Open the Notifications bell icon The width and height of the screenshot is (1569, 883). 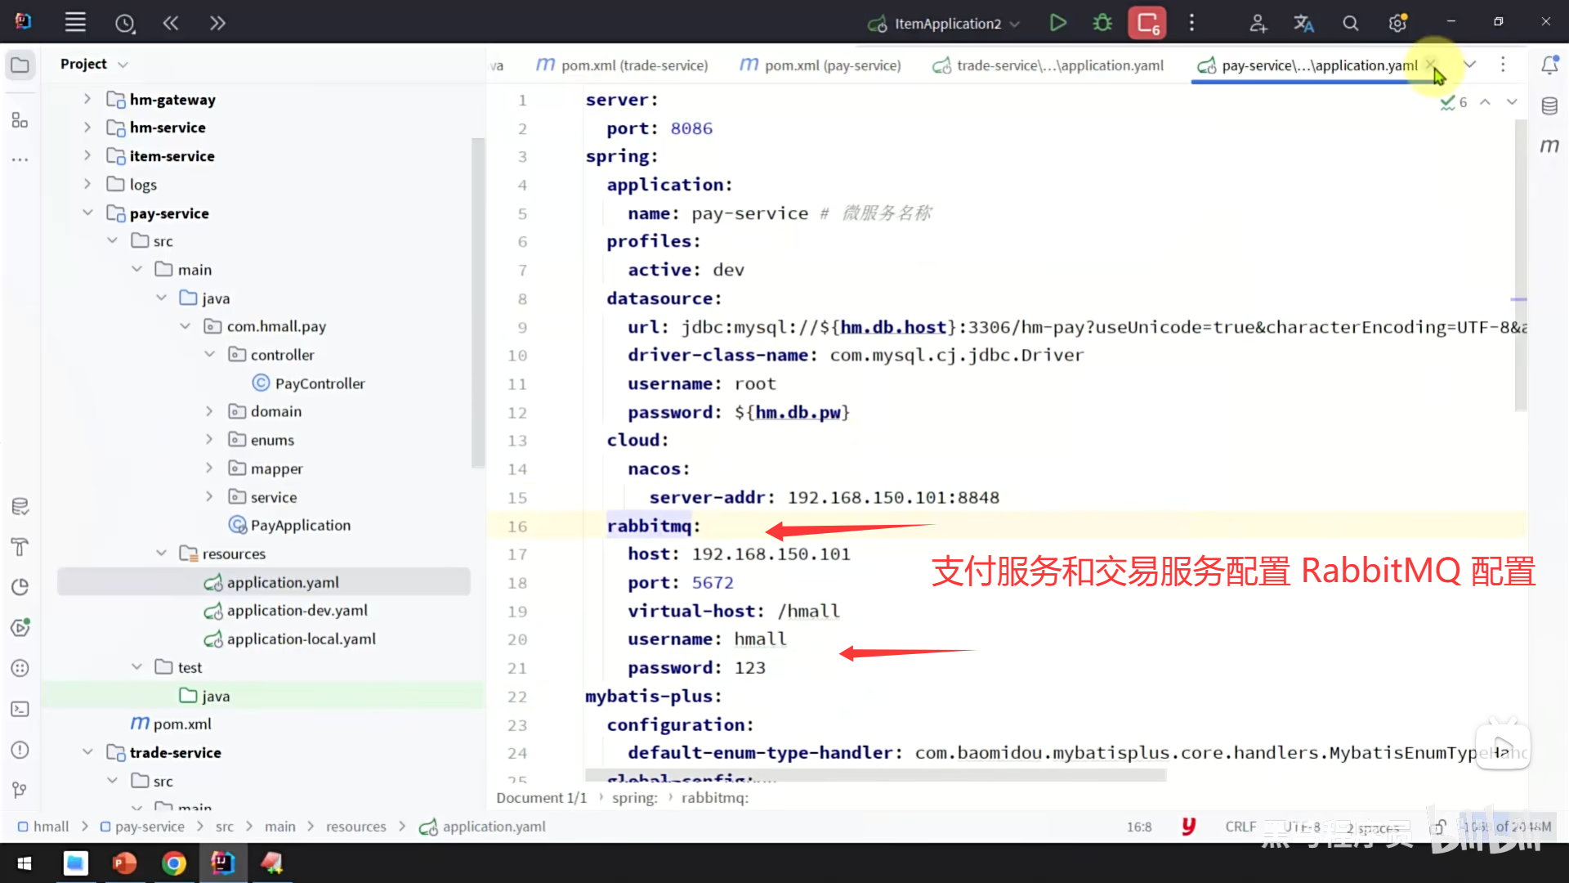1549,65
